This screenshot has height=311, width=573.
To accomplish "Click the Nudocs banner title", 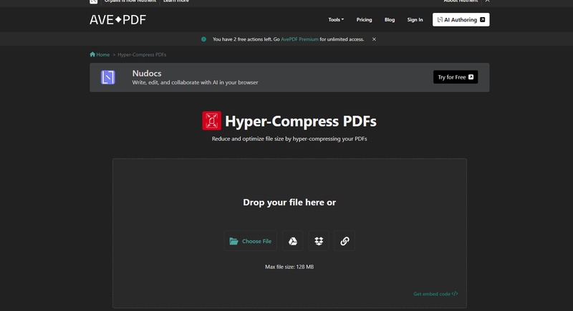I will tap(147, 74).
